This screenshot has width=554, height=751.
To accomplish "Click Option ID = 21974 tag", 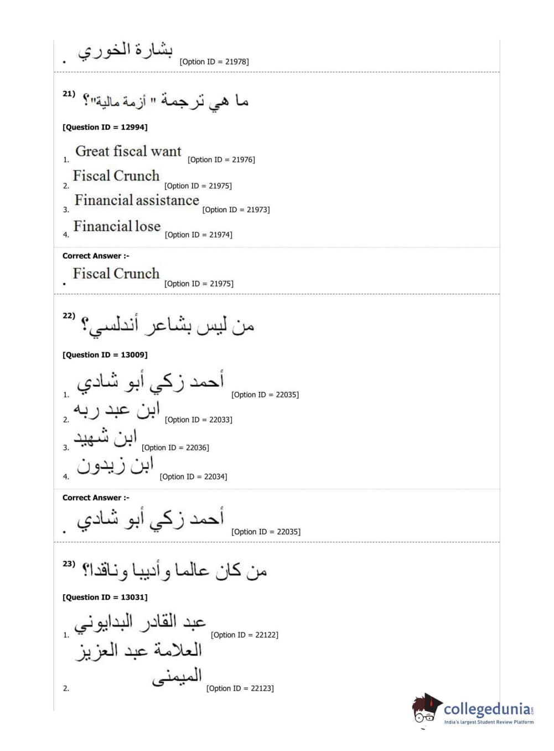I will 198,234.
